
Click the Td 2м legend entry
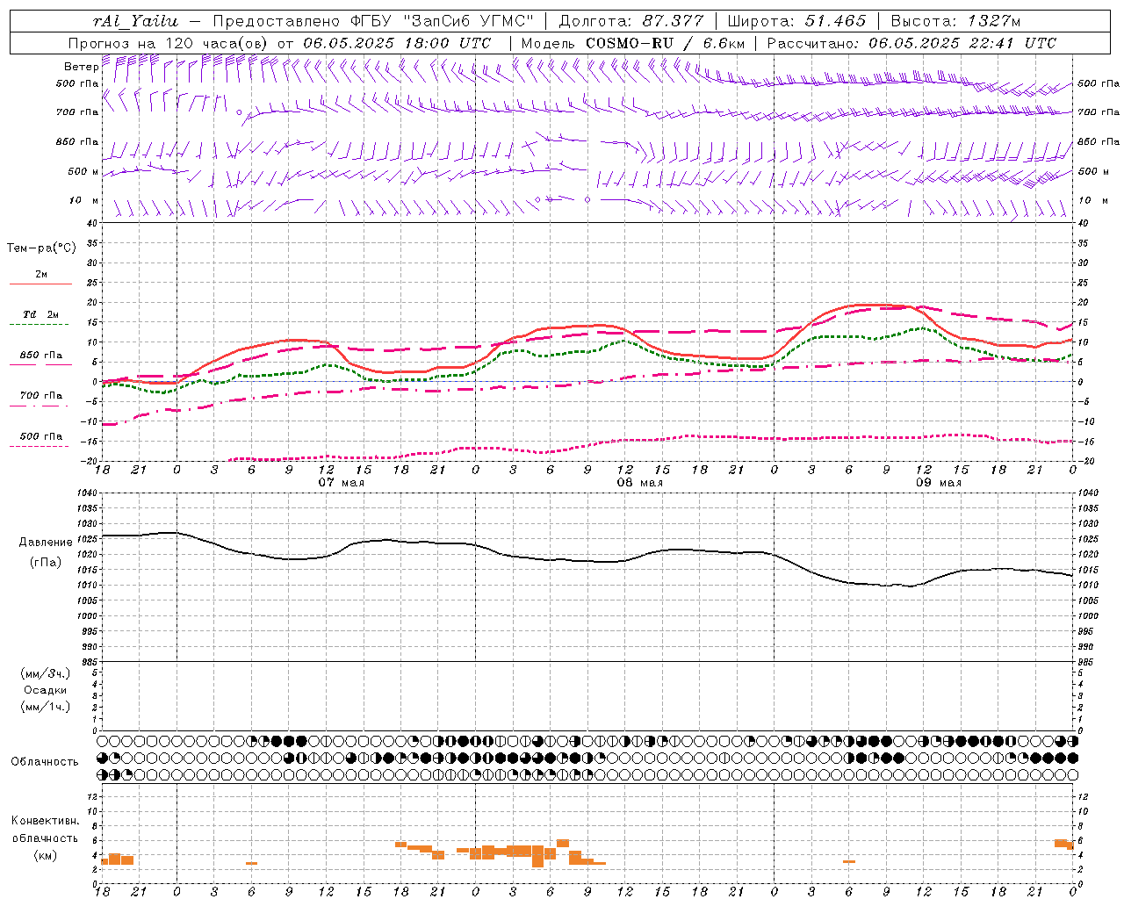click(40, 314)
